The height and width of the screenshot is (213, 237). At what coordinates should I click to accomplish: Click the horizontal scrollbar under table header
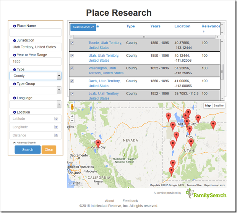tap(144, 37)
